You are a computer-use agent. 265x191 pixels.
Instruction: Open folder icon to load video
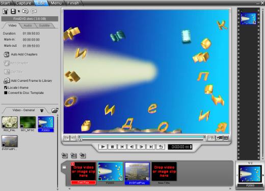(x=55, y=110)
